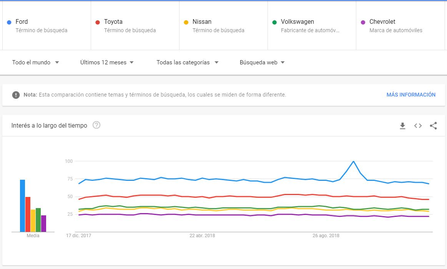This screenshot has height=269, width=447.
Task: Expand the Búsqueda web search type
Action: click(262, 62)
